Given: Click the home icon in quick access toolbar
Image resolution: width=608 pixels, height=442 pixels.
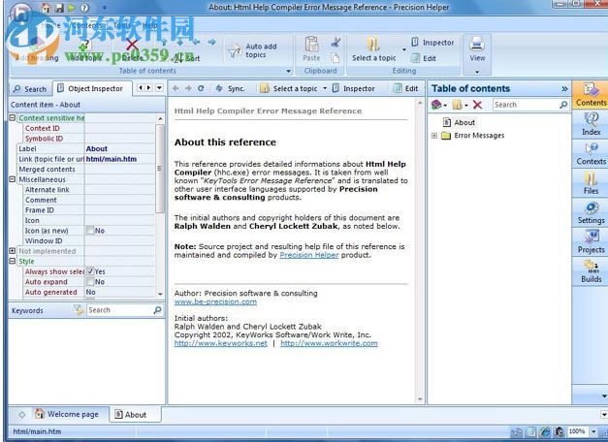Looking at the screenshot, I should click(x=46, y=8).
